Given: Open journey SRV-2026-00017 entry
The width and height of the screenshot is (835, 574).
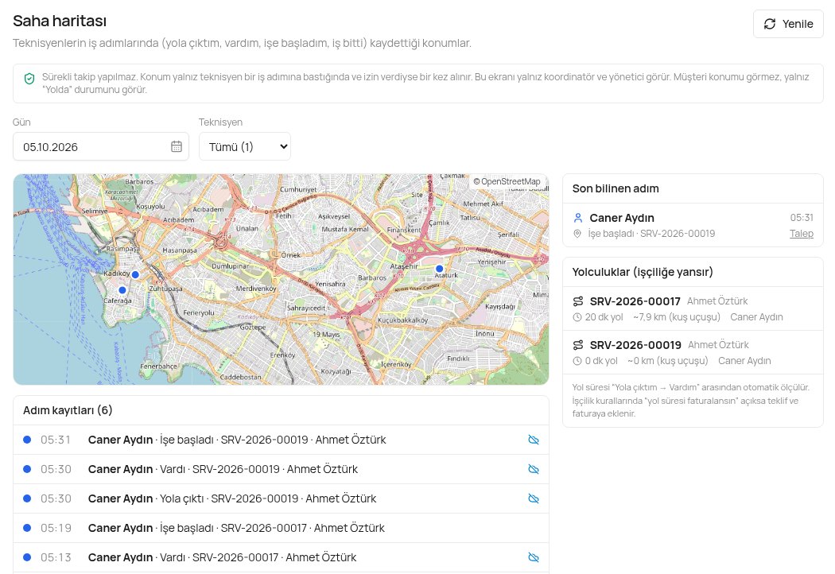Looking at the screenshot, I should (693, 308).
